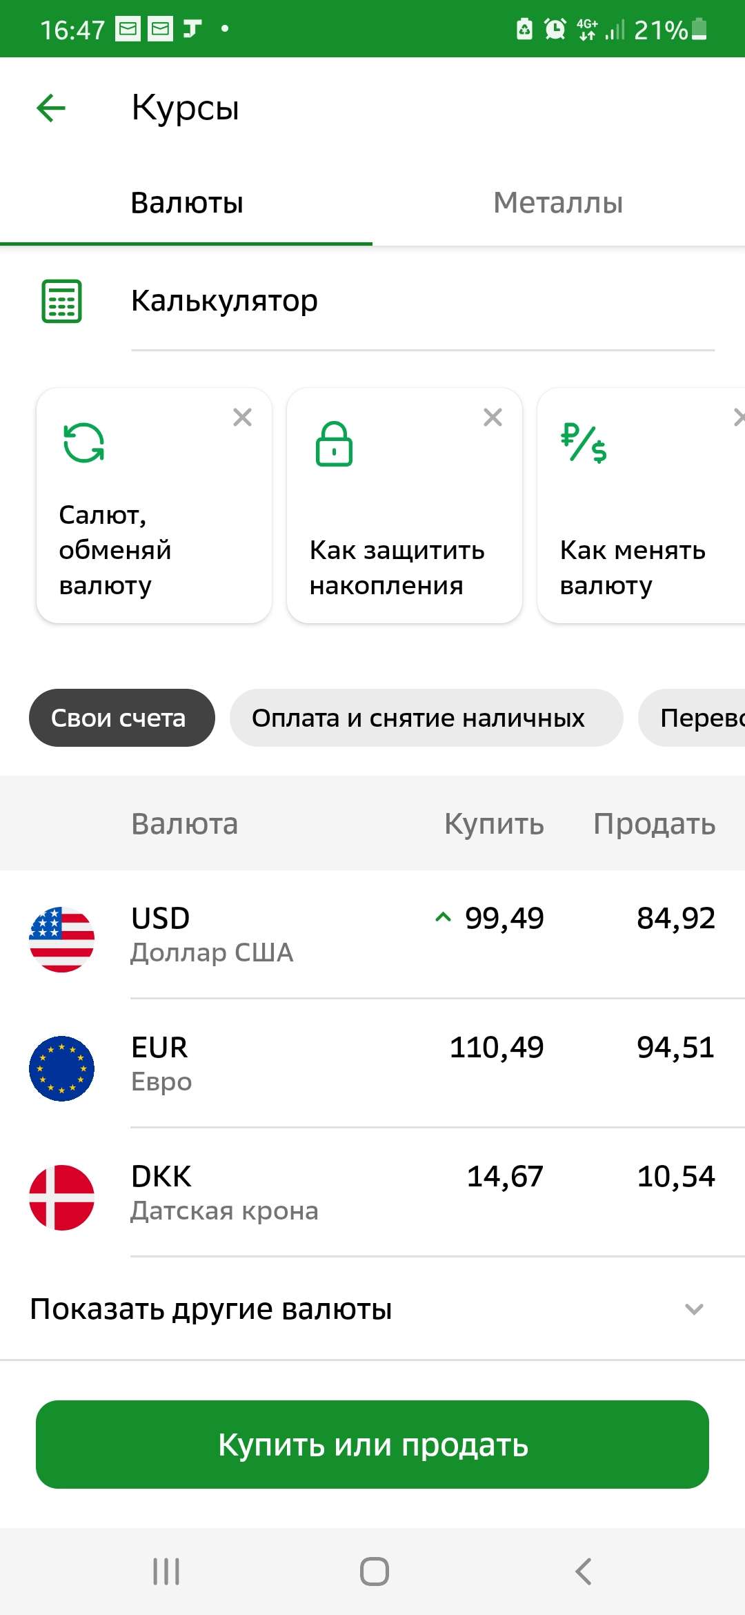Expand "Показать другие валюты" chevron
This screenshot has height=1615, width=745.
pos(694,1309)
